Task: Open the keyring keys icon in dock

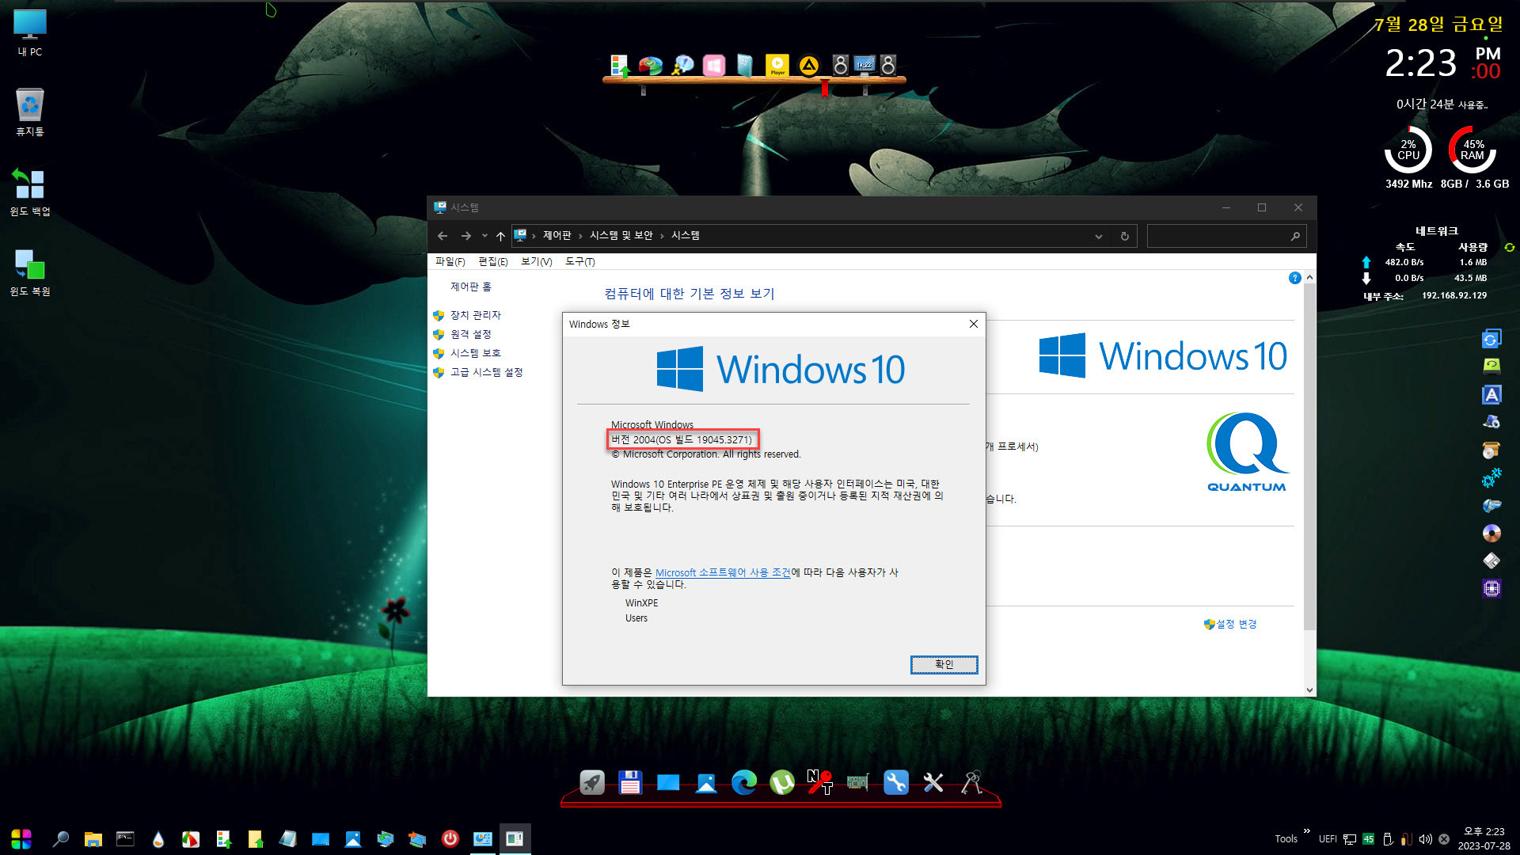Action: click(x=972, y=783)
